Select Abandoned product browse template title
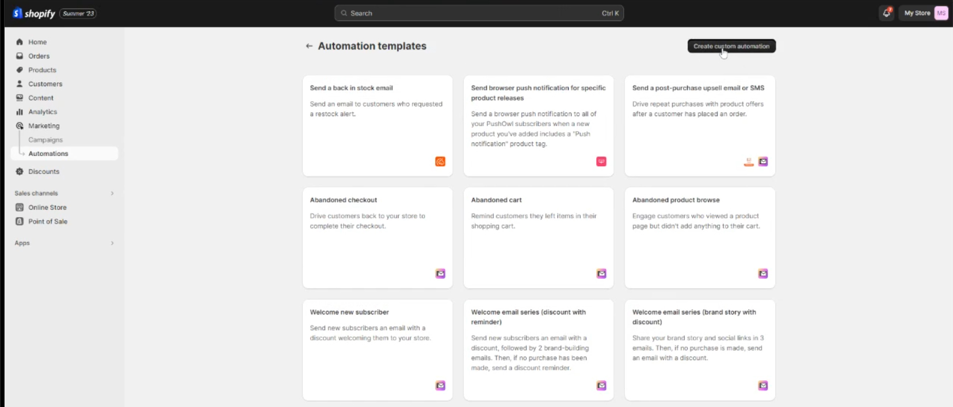 [676, 200]
